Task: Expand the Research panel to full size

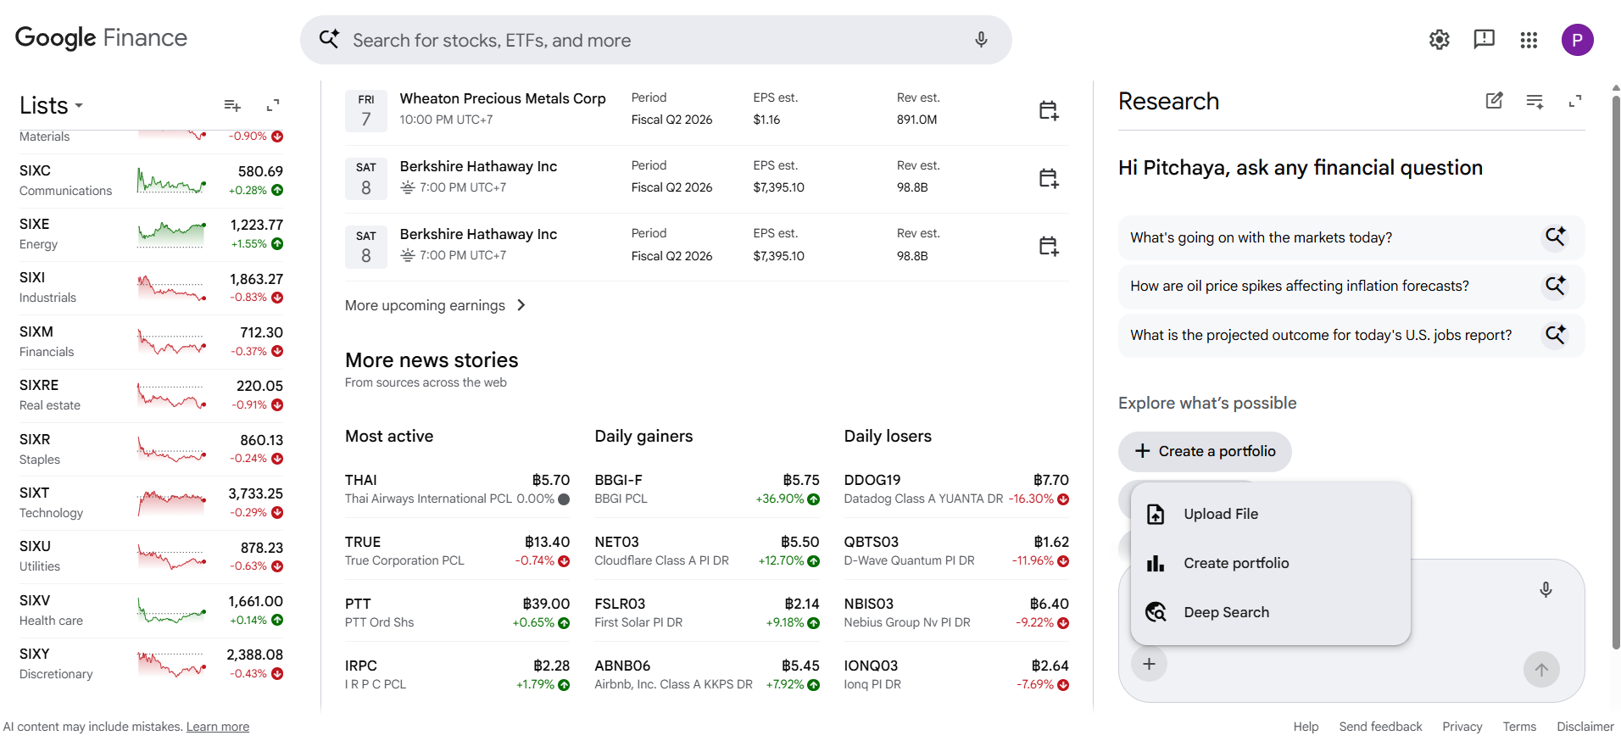Action: coord(1575,101)
